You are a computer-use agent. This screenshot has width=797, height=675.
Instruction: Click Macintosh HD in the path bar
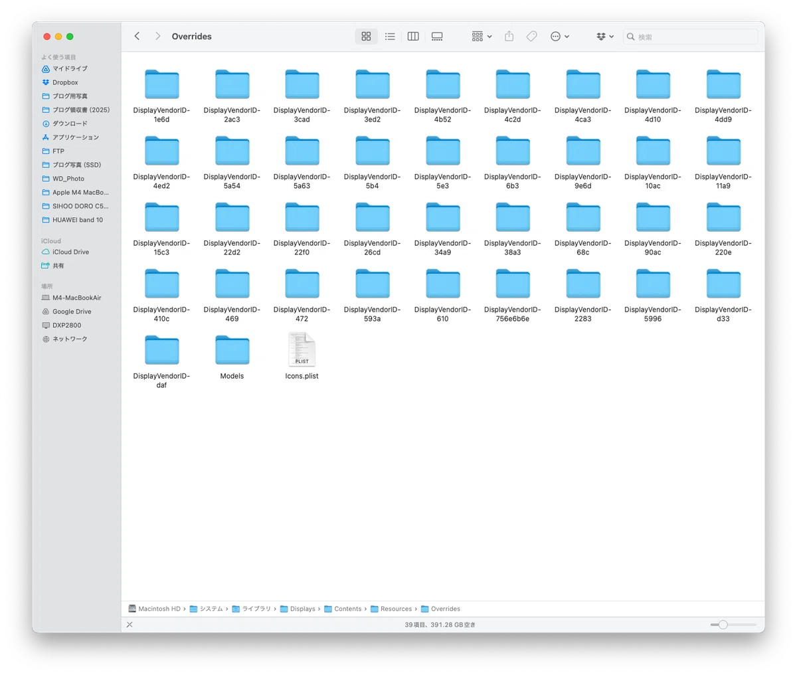click(x=155, y=609)
